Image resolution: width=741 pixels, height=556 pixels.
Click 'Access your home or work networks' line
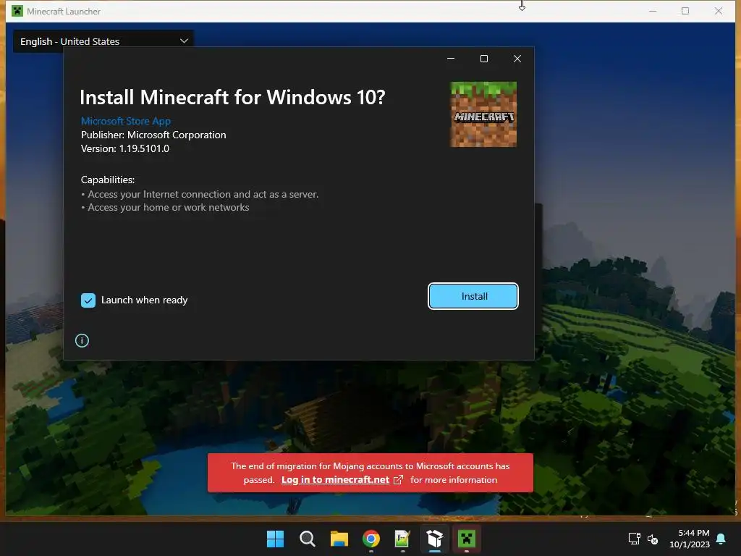point(168,207)
